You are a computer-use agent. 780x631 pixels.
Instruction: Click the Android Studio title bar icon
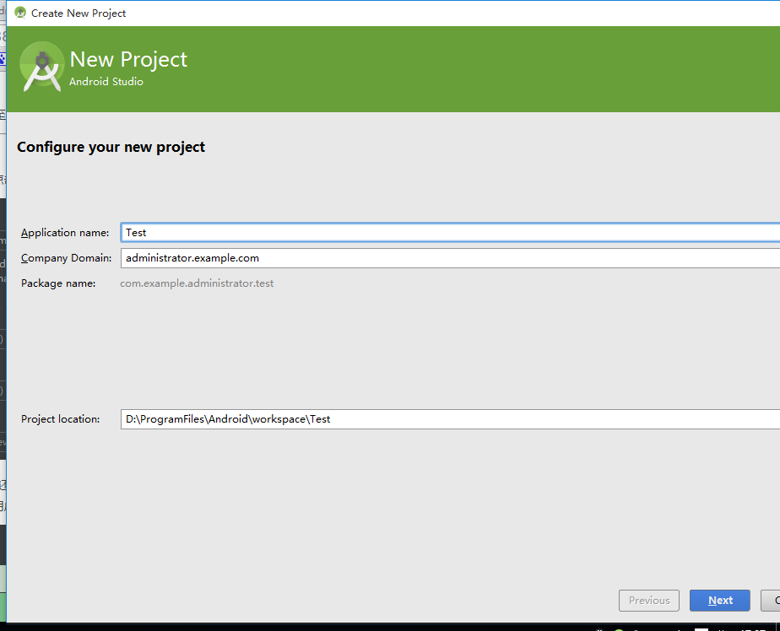coord(20,13)
